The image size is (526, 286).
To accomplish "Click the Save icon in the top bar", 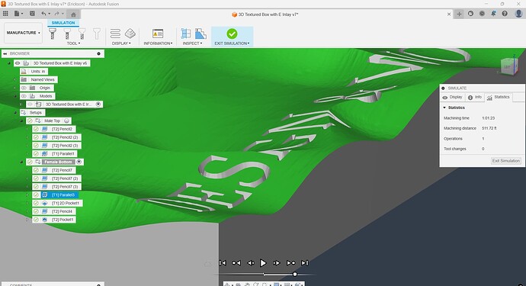I will 32,14.
